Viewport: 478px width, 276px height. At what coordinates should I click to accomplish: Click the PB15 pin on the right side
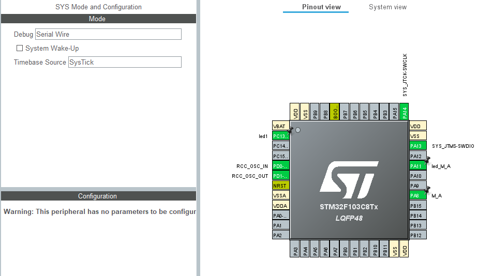418,206
